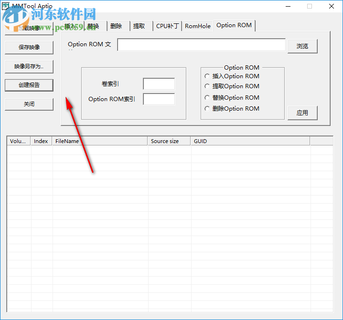Open the 替换 tab
Viewport: 343px width, 320px height.
96,26
